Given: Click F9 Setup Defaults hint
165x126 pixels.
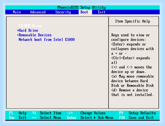Looking at the screenshot, I should tap(137, 113).
